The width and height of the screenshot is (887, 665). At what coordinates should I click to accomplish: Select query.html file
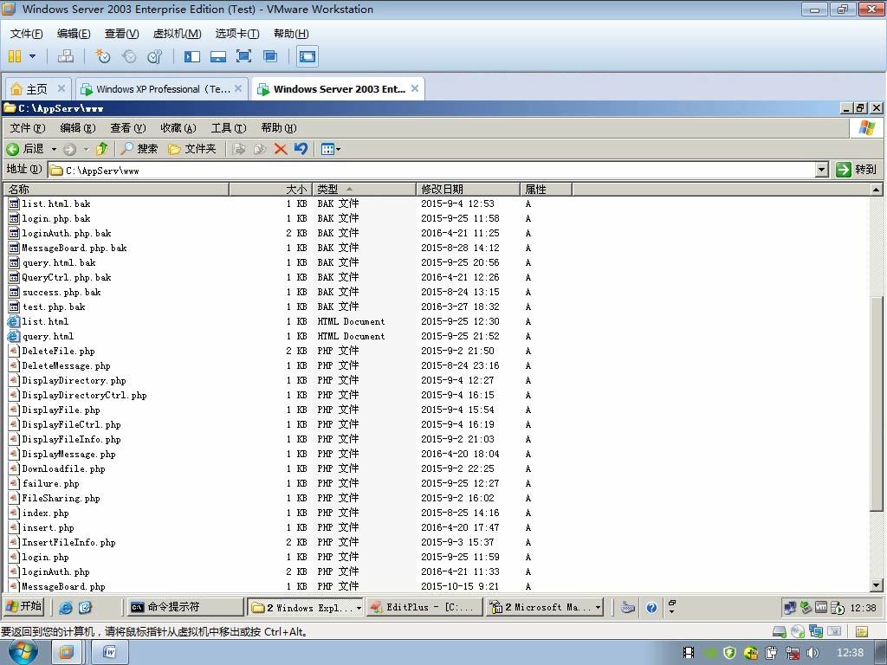coord(49,336)
